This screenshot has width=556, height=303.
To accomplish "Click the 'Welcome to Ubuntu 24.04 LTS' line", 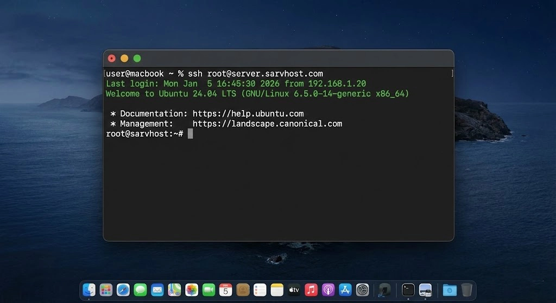I will (257, 94).
